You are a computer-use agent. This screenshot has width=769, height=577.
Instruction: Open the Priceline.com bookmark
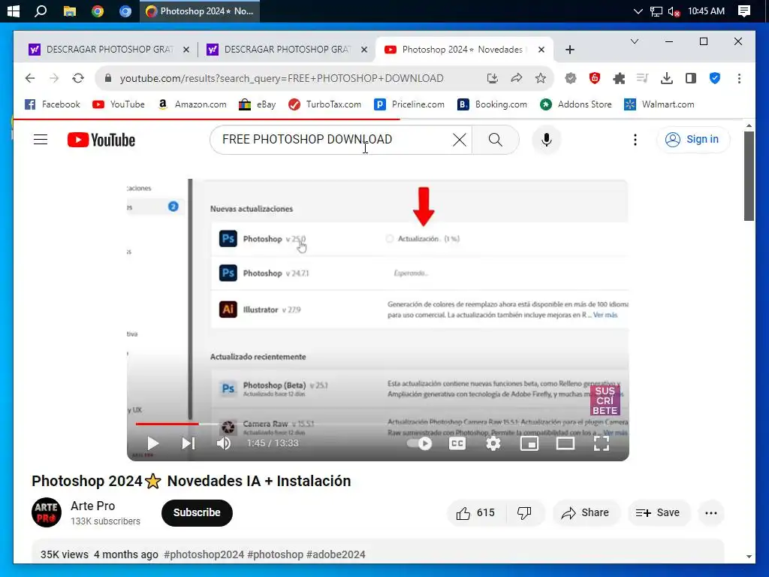pyautogui.click(x=409, y=104)
